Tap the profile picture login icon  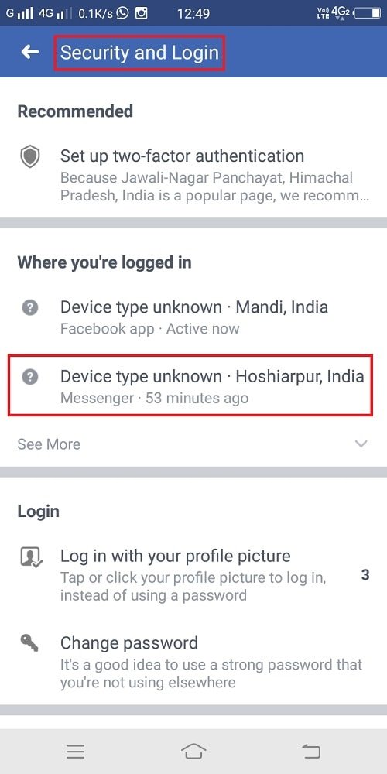(31, 557)
